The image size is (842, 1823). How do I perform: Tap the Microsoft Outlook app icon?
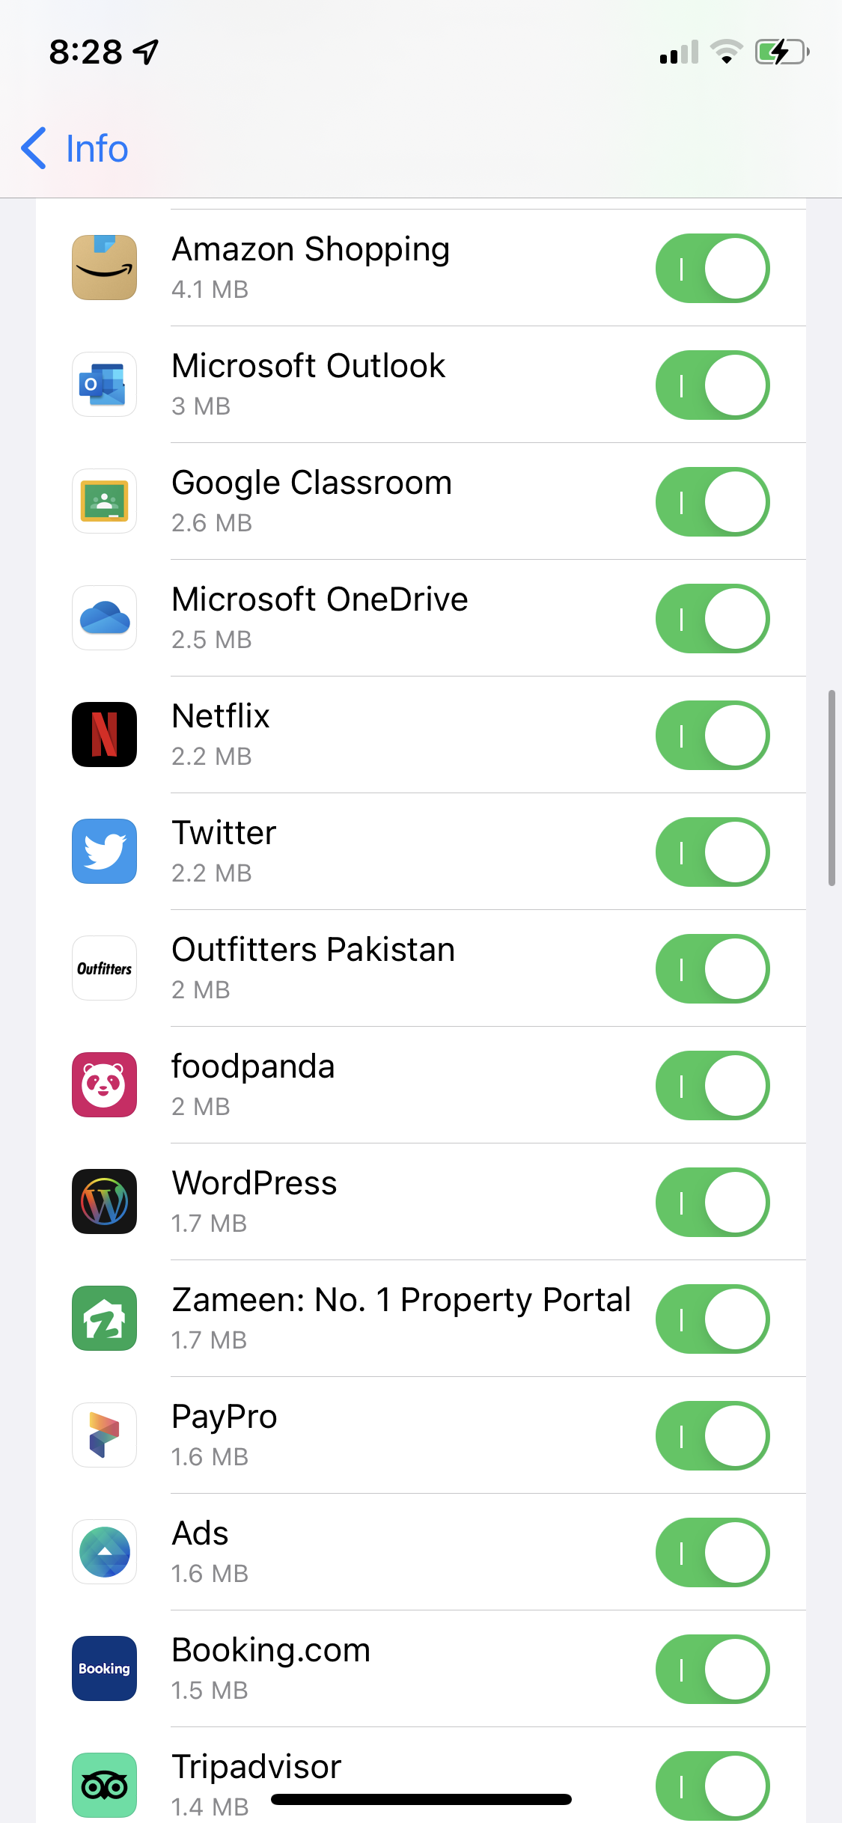click(104, 385)
